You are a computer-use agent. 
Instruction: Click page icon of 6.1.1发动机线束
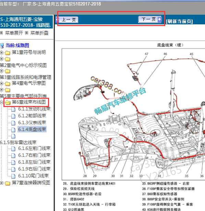13,109
